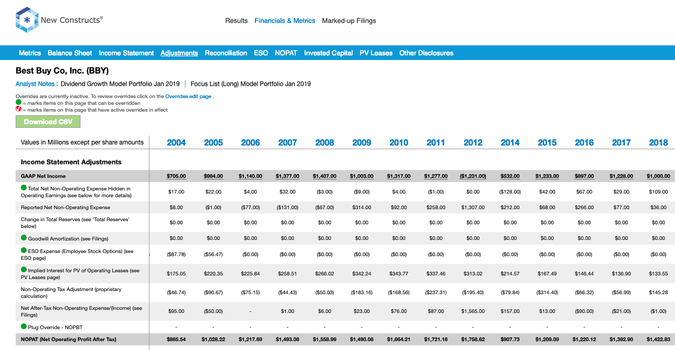Select the 2007 year column header
The image size is (675, 350).
pos(287,142)
